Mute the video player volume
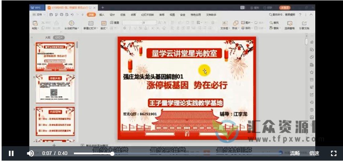The width and height of the screenshot is (343, 161). [30, 153]
